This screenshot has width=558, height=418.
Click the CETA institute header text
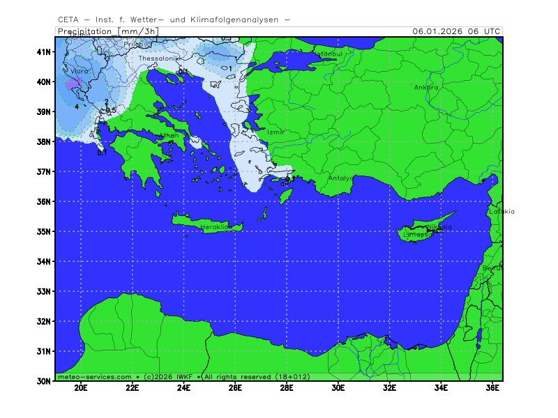pyautogui.click(x=174, y=20)
